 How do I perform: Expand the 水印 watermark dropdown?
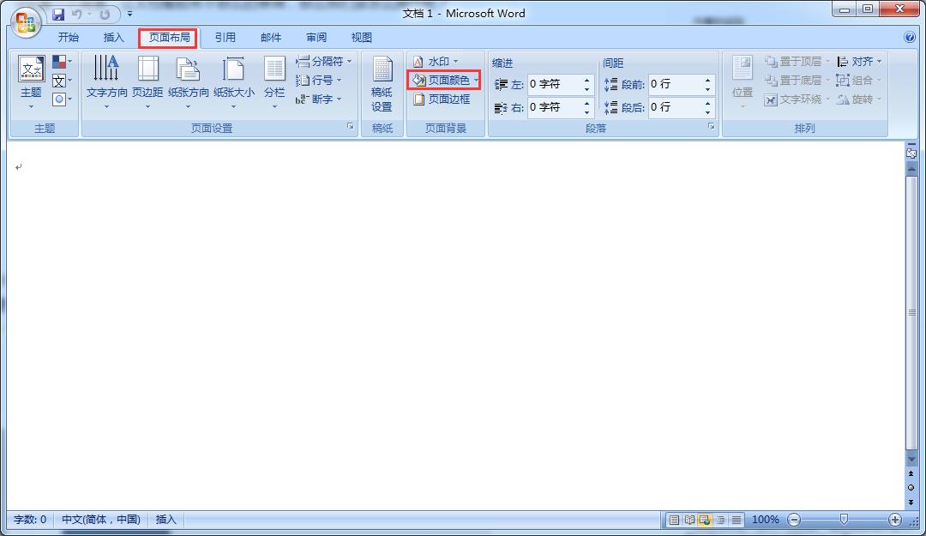[x=455, y=62]
